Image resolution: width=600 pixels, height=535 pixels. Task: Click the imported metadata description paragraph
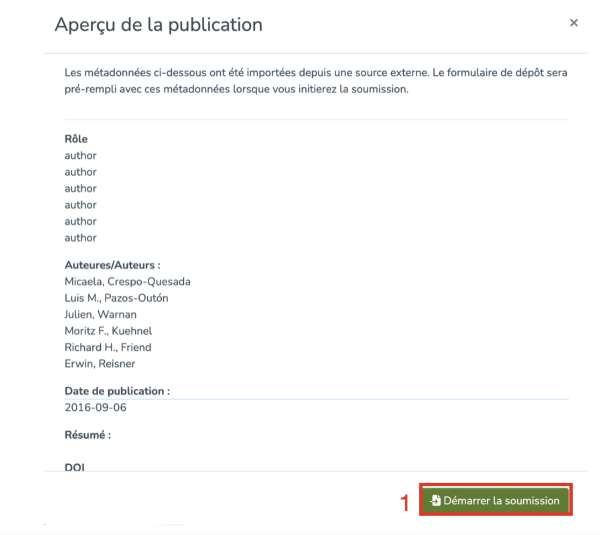pyautogui.click(x=315, y=81)
